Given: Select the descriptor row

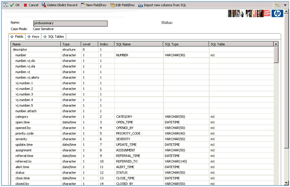Looking at the screenshot, I should (142, 49).
